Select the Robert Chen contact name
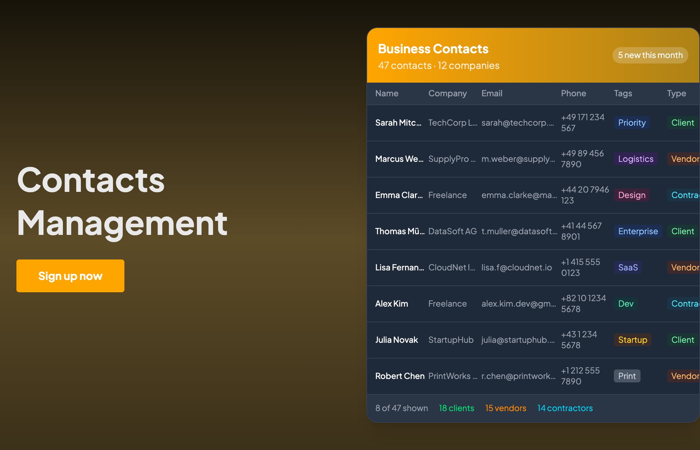700x450 pixels. click(x=400, y=376)
